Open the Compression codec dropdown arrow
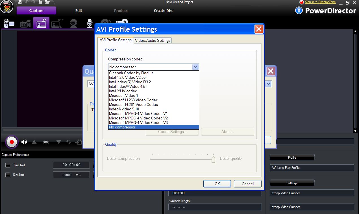This screenshot has width=359, height=214. (195, 67)
